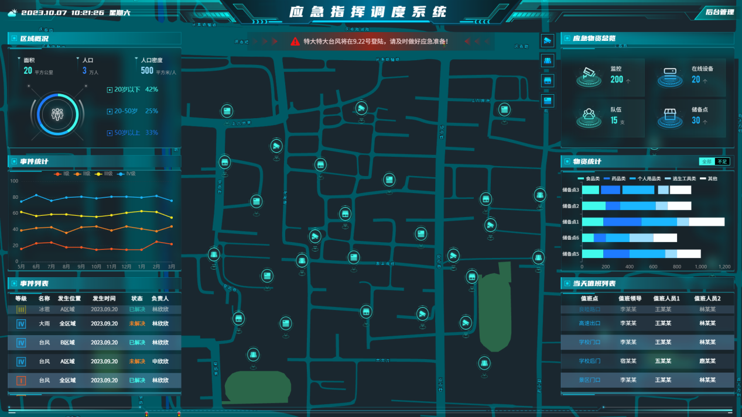Click the 在线设备 online device icon
Viewport: 742px width, 417px height.
(670, 75)
